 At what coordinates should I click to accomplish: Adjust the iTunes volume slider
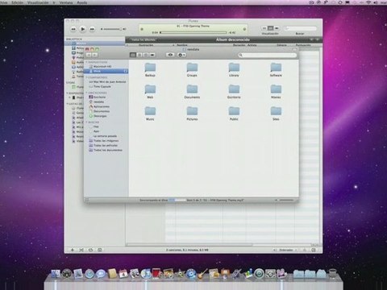(113, 29)
